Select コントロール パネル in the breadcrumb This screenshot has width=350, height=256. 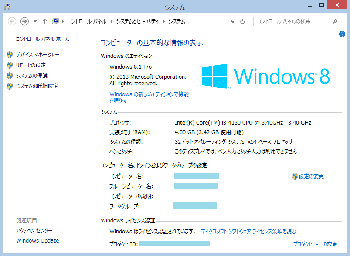pos(87,21)
